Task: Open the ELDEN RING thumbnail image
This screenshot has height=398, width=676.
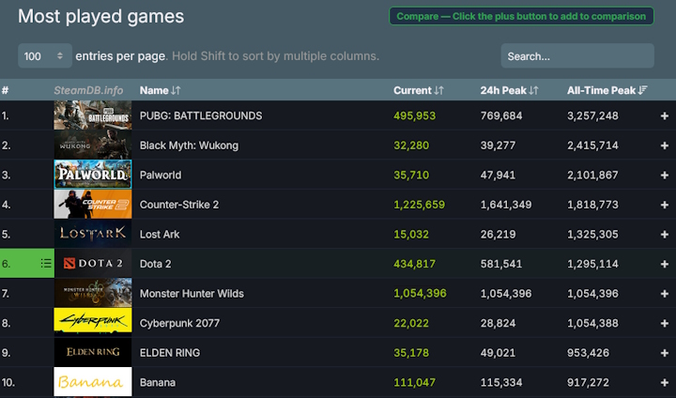Action: click(93, 352)
